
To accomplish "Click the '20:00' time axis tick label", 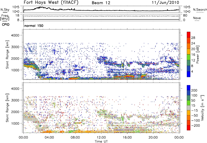I will (153, 138).
